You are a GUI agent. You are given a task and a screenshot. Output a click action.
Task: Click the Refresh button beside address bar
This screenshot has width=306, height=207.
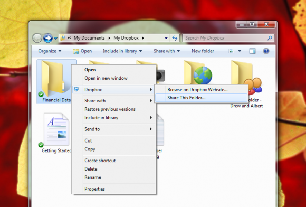(175, 38)
